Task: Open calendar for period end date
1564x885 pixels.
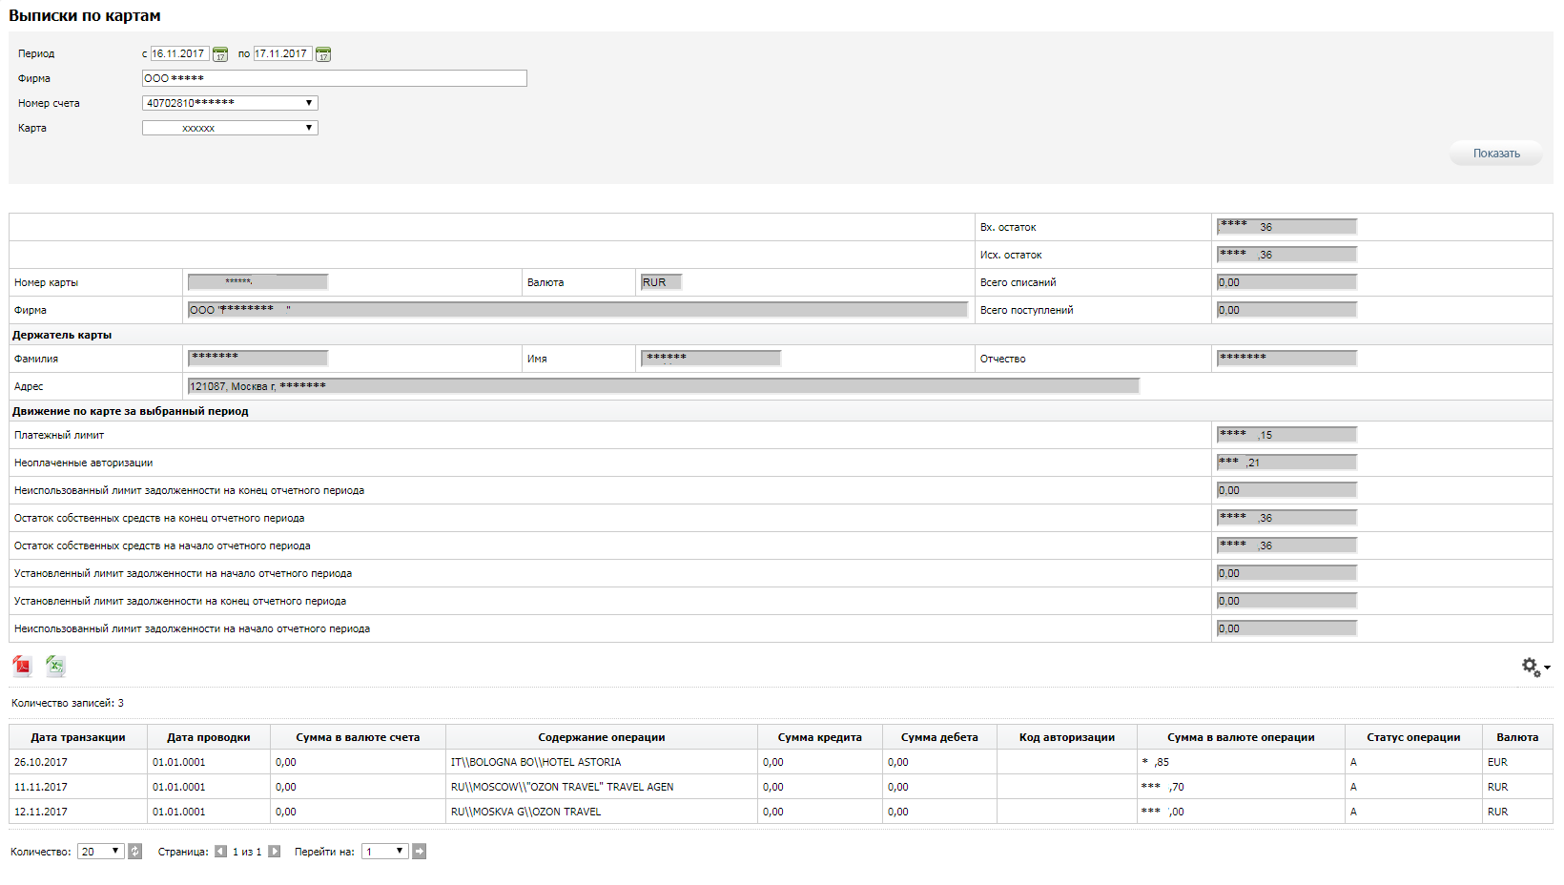Action: click(x=323, y=54)
